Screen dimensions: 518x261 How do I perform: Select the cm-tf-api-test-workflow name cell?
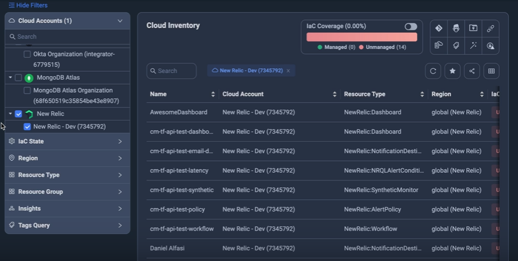click(x=182, y=229)
